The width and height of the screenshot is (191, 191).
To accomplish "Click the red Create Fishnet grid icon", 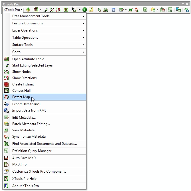I will pos(6,84).
